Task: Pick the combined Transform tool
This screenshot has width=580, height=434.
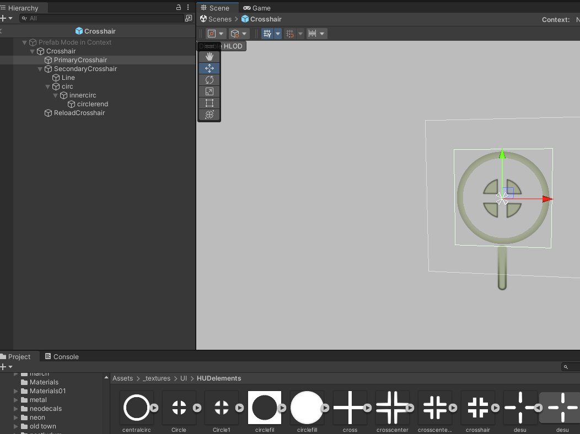Action: point(210,115)
